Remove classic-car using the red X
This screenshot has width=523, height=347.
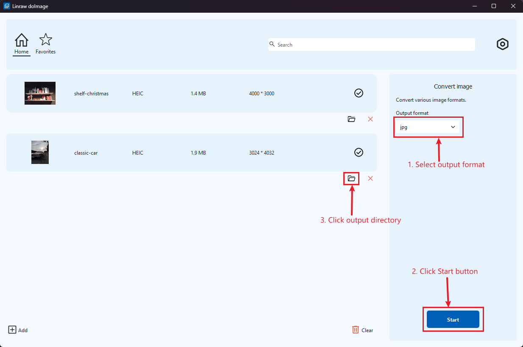click(370, 178)
